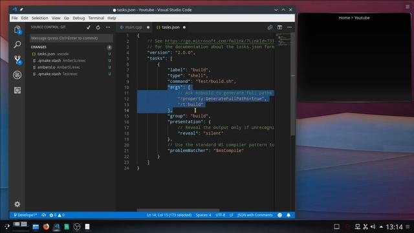The width and height of the screenshot is (414, 233).
Task: Close the tasks.json tab via its unsaved dot
Action: click(x=184, y=27)
